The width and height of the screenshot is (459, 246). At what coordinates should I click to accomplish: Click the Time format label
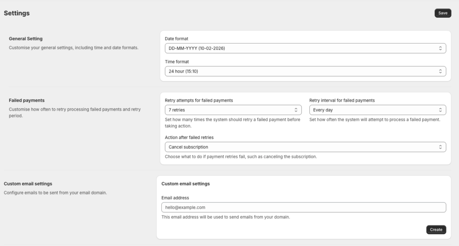point(177,62)
